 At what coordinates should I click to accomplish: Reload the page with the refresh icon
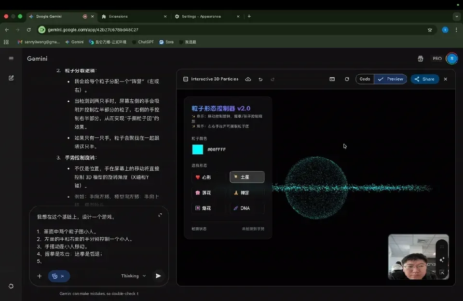pyautogui.click(x=28, y=30)
